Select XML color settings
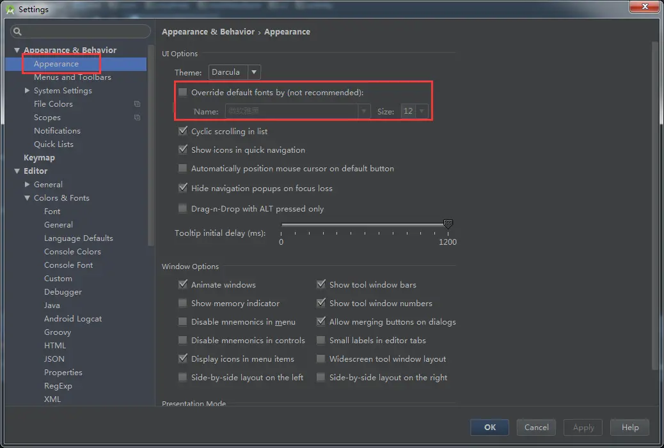 [x=52, y=399]
